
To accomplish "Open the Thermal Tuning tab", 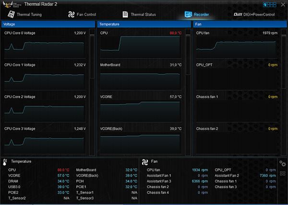I will pyautogui.click(x=24, y=14).
